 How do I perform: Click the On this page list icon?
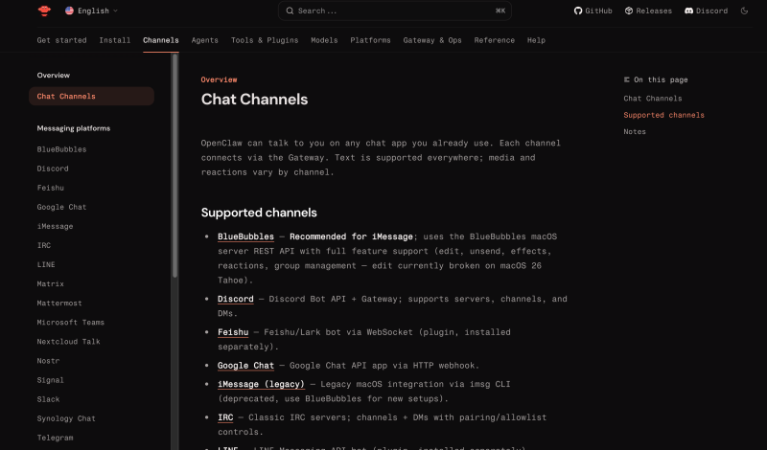pyautogui.click(x=627, y=79)
